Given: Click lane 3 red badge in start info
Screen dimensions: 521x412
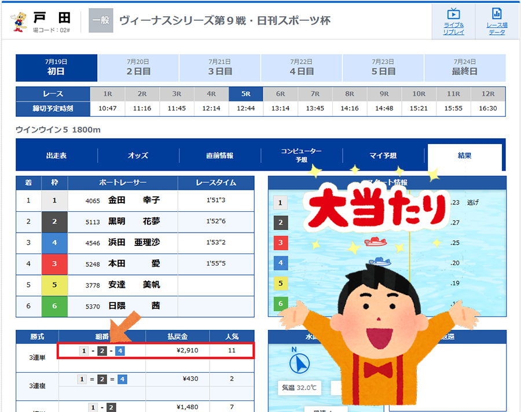Looking at the screenshot, I should pyautogui.click(x=280, y=242).
